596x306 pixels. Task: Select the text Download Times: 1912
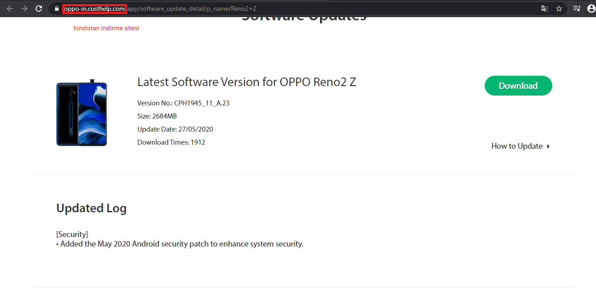pos(171,142)
